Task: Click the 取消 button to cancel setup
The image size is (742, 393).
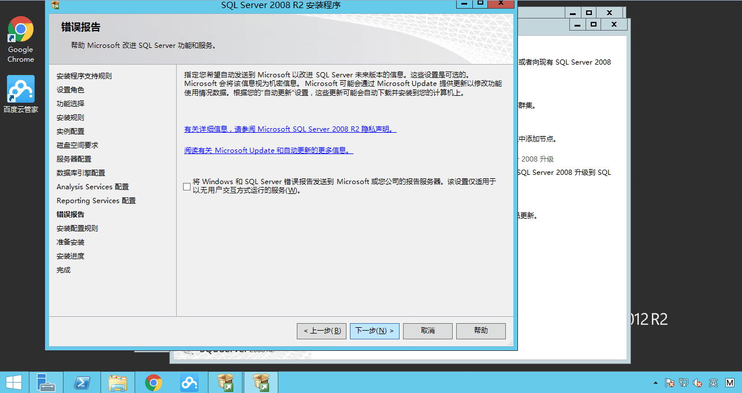Action: point(427,331)
